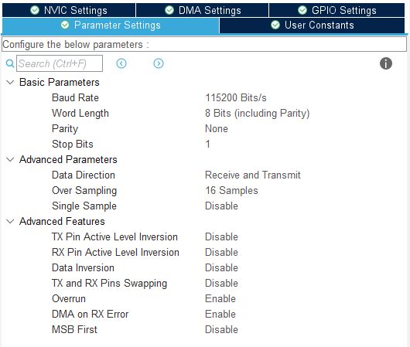Image resolution: width=410 pixels, height=347 pixels.
Task: Click the search magnifier icon
Action: pos(10,63)
